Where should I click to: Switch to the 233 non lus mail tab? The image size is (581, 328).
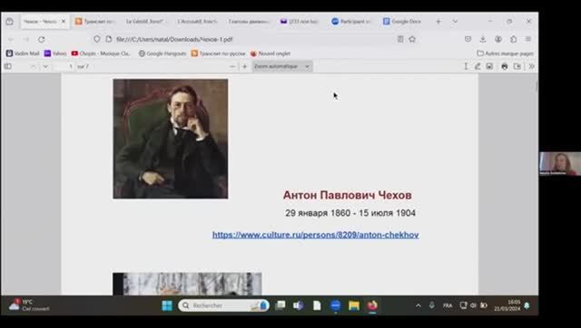tap(300, 22)
